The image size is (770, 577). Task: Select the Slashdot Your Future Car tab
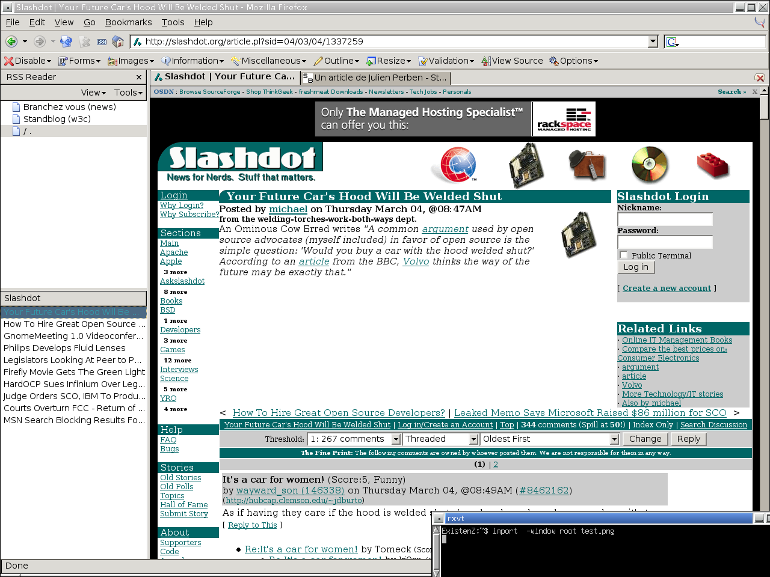(x=225, y=77)
